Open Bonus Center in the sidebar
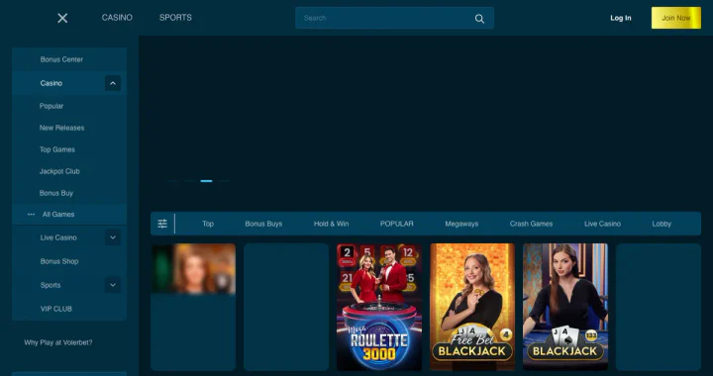Image resolution: width=713 pixels, height=376 pixels. coord(61,59)
